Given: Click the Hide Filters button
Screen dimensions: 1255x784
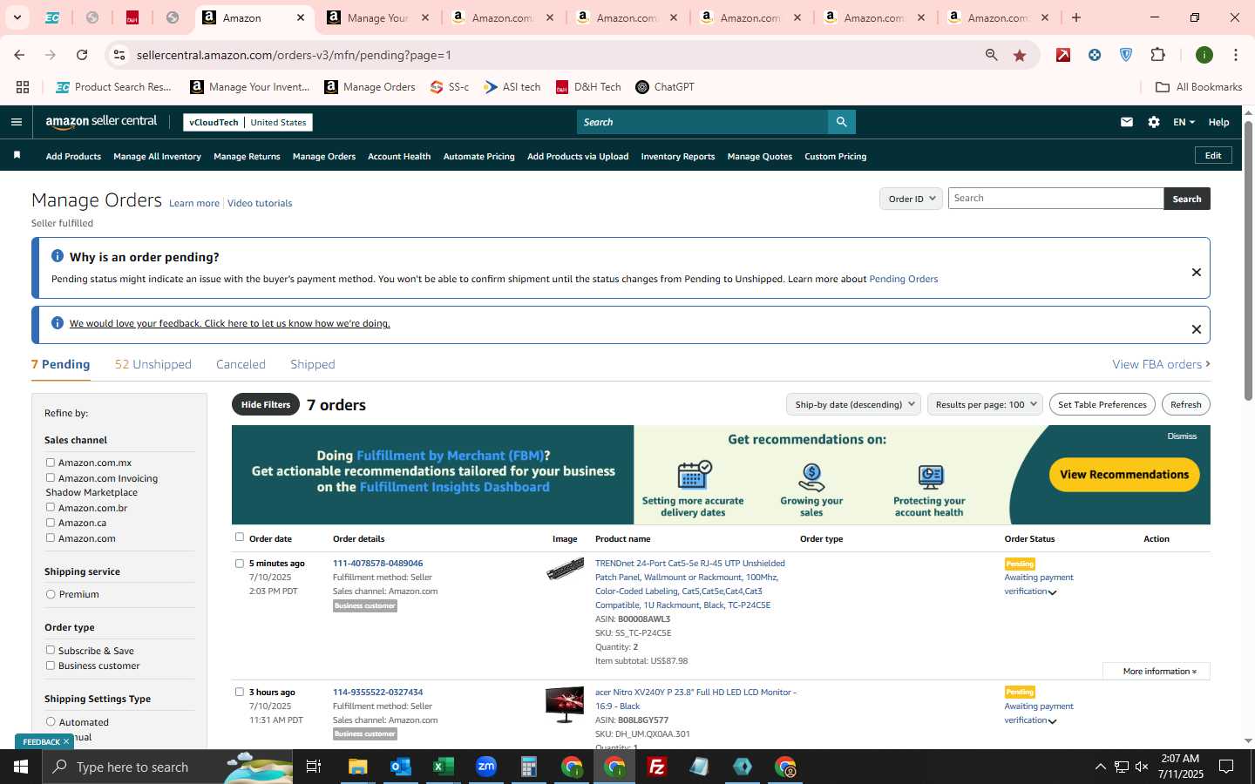Looking at the screenshot, I should pyautogui.click(x=266, y=404).
